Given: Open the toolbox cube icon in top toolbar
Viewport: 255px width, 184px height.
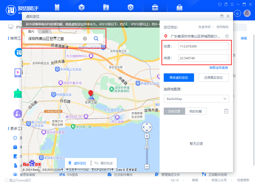Looking at the screenshot, I should point(81,7).
